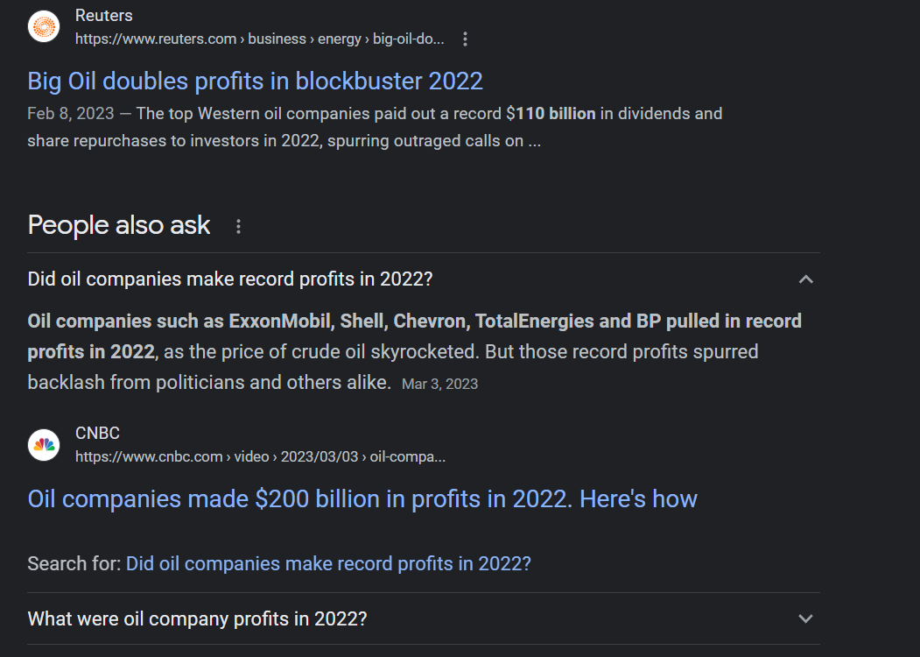This screenshot has height=657, width=920.
Task: Click the 'Feb 8, 2023' Reuters date
Action: click(x=70, y=113)
